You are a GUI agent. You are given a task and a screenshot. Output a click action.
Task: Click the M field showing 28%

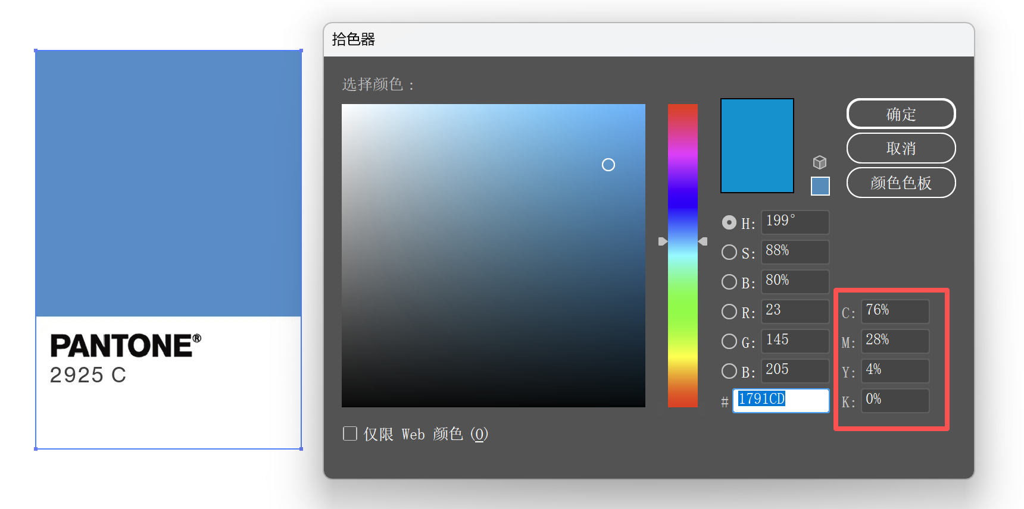pyautogui.click(x=895, y=341)
